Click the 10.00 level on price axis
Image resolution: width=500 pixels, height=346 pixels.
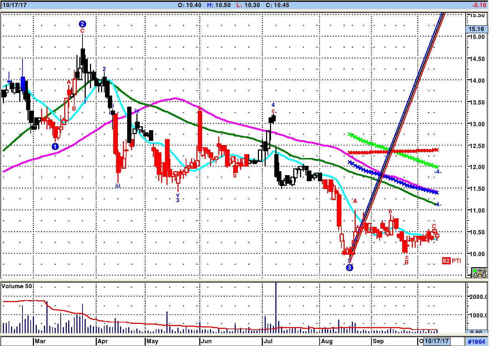477,254
